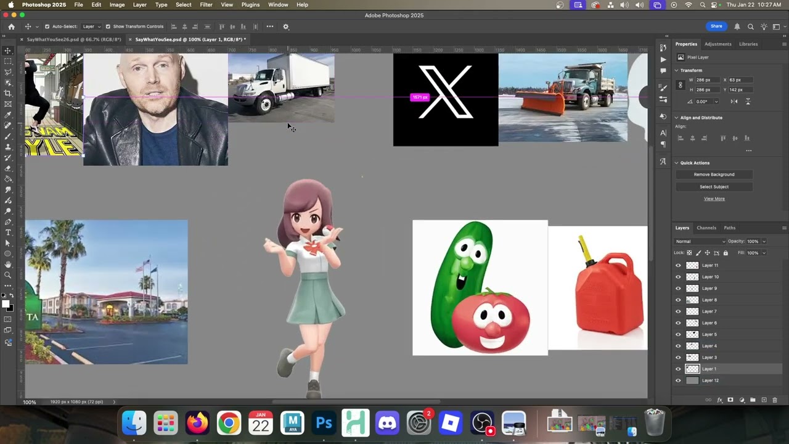Open the History panel icon
The image size is (789, 444).
[663, 48]
